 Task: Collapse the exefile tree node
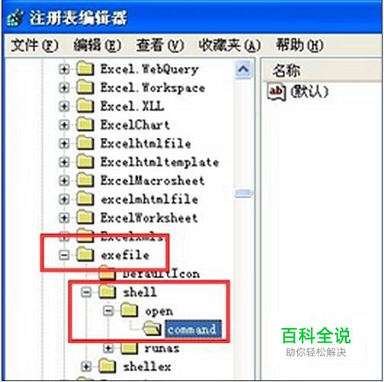(x=64, y=255)
